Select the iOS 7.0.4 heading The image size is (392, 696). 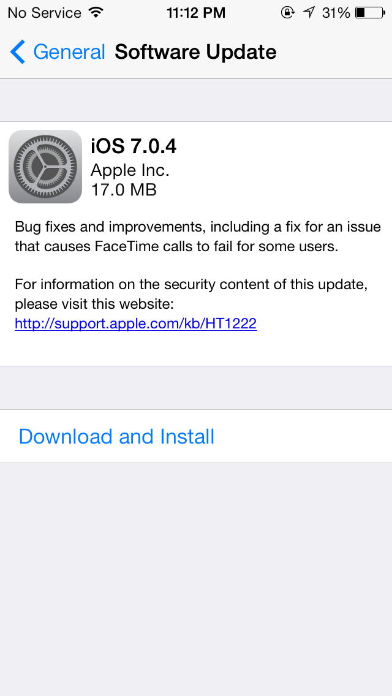click(x=134, y=146)
